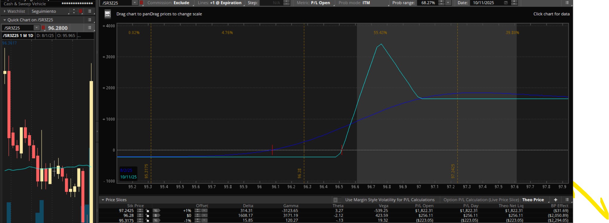This screenshot has height=223, width=609.
Task: Click the Analyze symbol input field /SR3Z25
Action: (116, 3)
